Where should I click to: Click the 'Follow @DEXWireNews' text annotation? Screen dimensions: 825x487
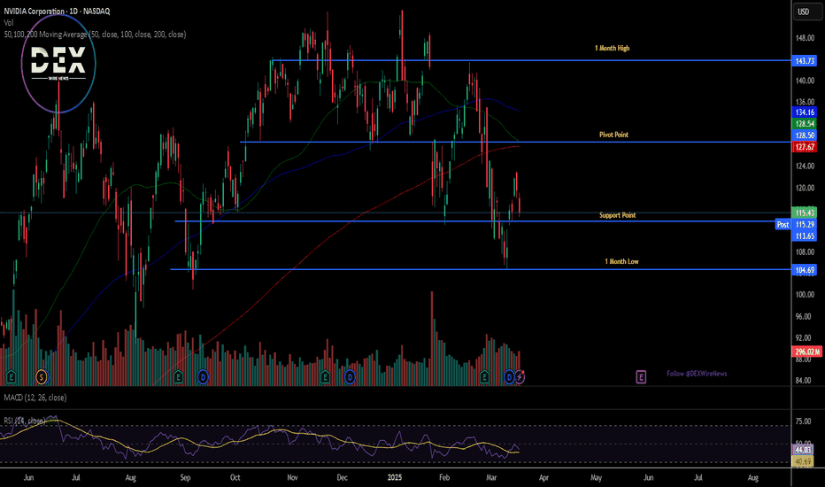coord(698,374)
